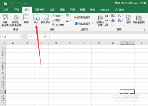
Task: Click Get Add-ins (获取加载项)
Action: coord(82,18)
